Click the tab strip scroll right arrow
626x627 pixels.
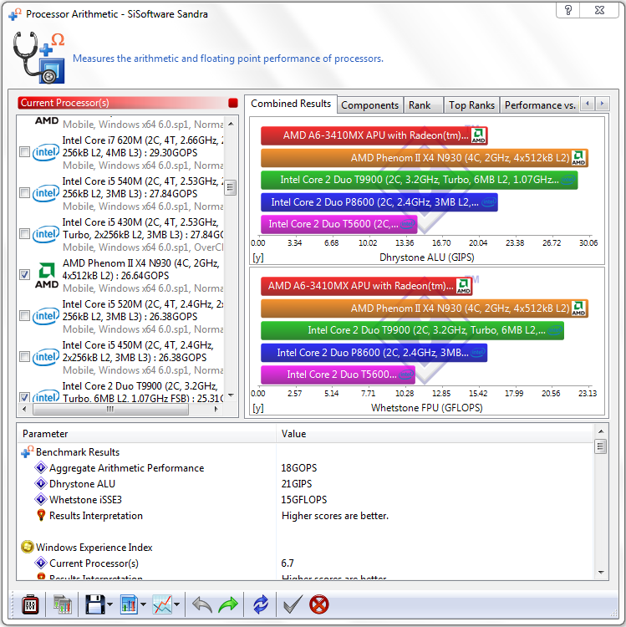point(602,104)
